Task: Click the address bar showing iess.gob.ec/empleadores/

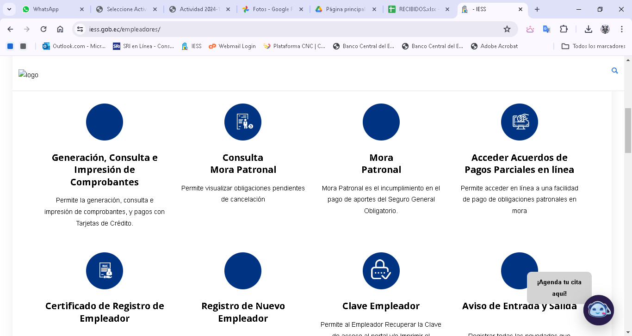Action: click(287, 29)
